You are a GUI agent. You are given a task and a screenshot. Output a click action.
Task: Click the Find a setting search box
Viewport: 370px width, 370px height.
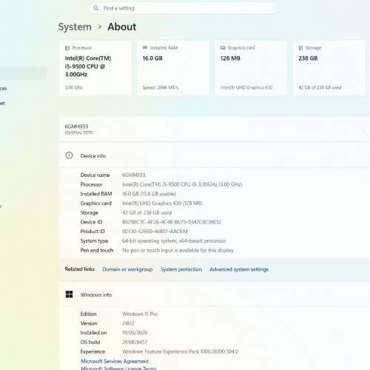(183, 8)
